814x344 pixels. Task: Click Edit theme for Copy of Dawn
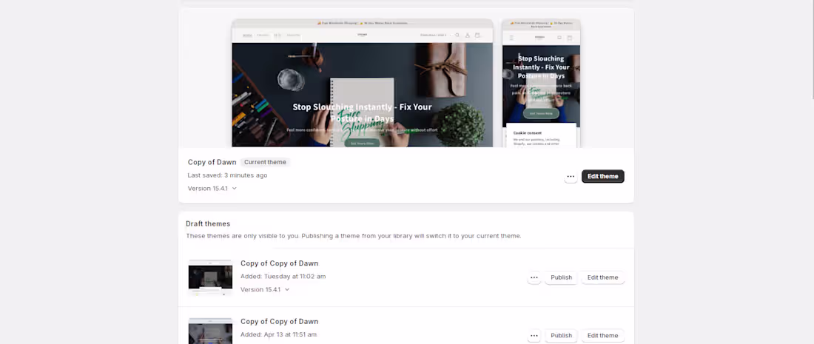pos(602,176)
